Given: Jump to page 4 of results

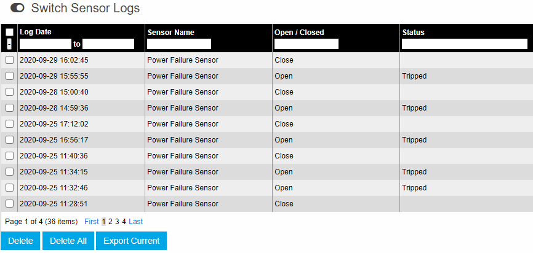Looking at the screenshot, I should (124, 222).
